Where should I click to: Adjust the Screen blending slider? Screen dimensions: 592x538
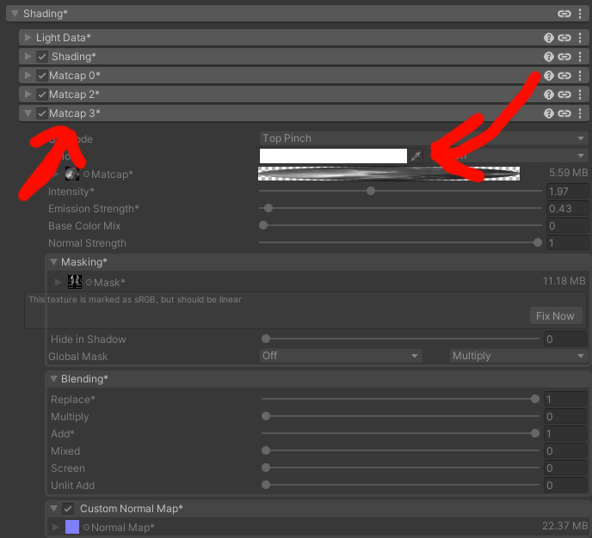tap(400, 468)
